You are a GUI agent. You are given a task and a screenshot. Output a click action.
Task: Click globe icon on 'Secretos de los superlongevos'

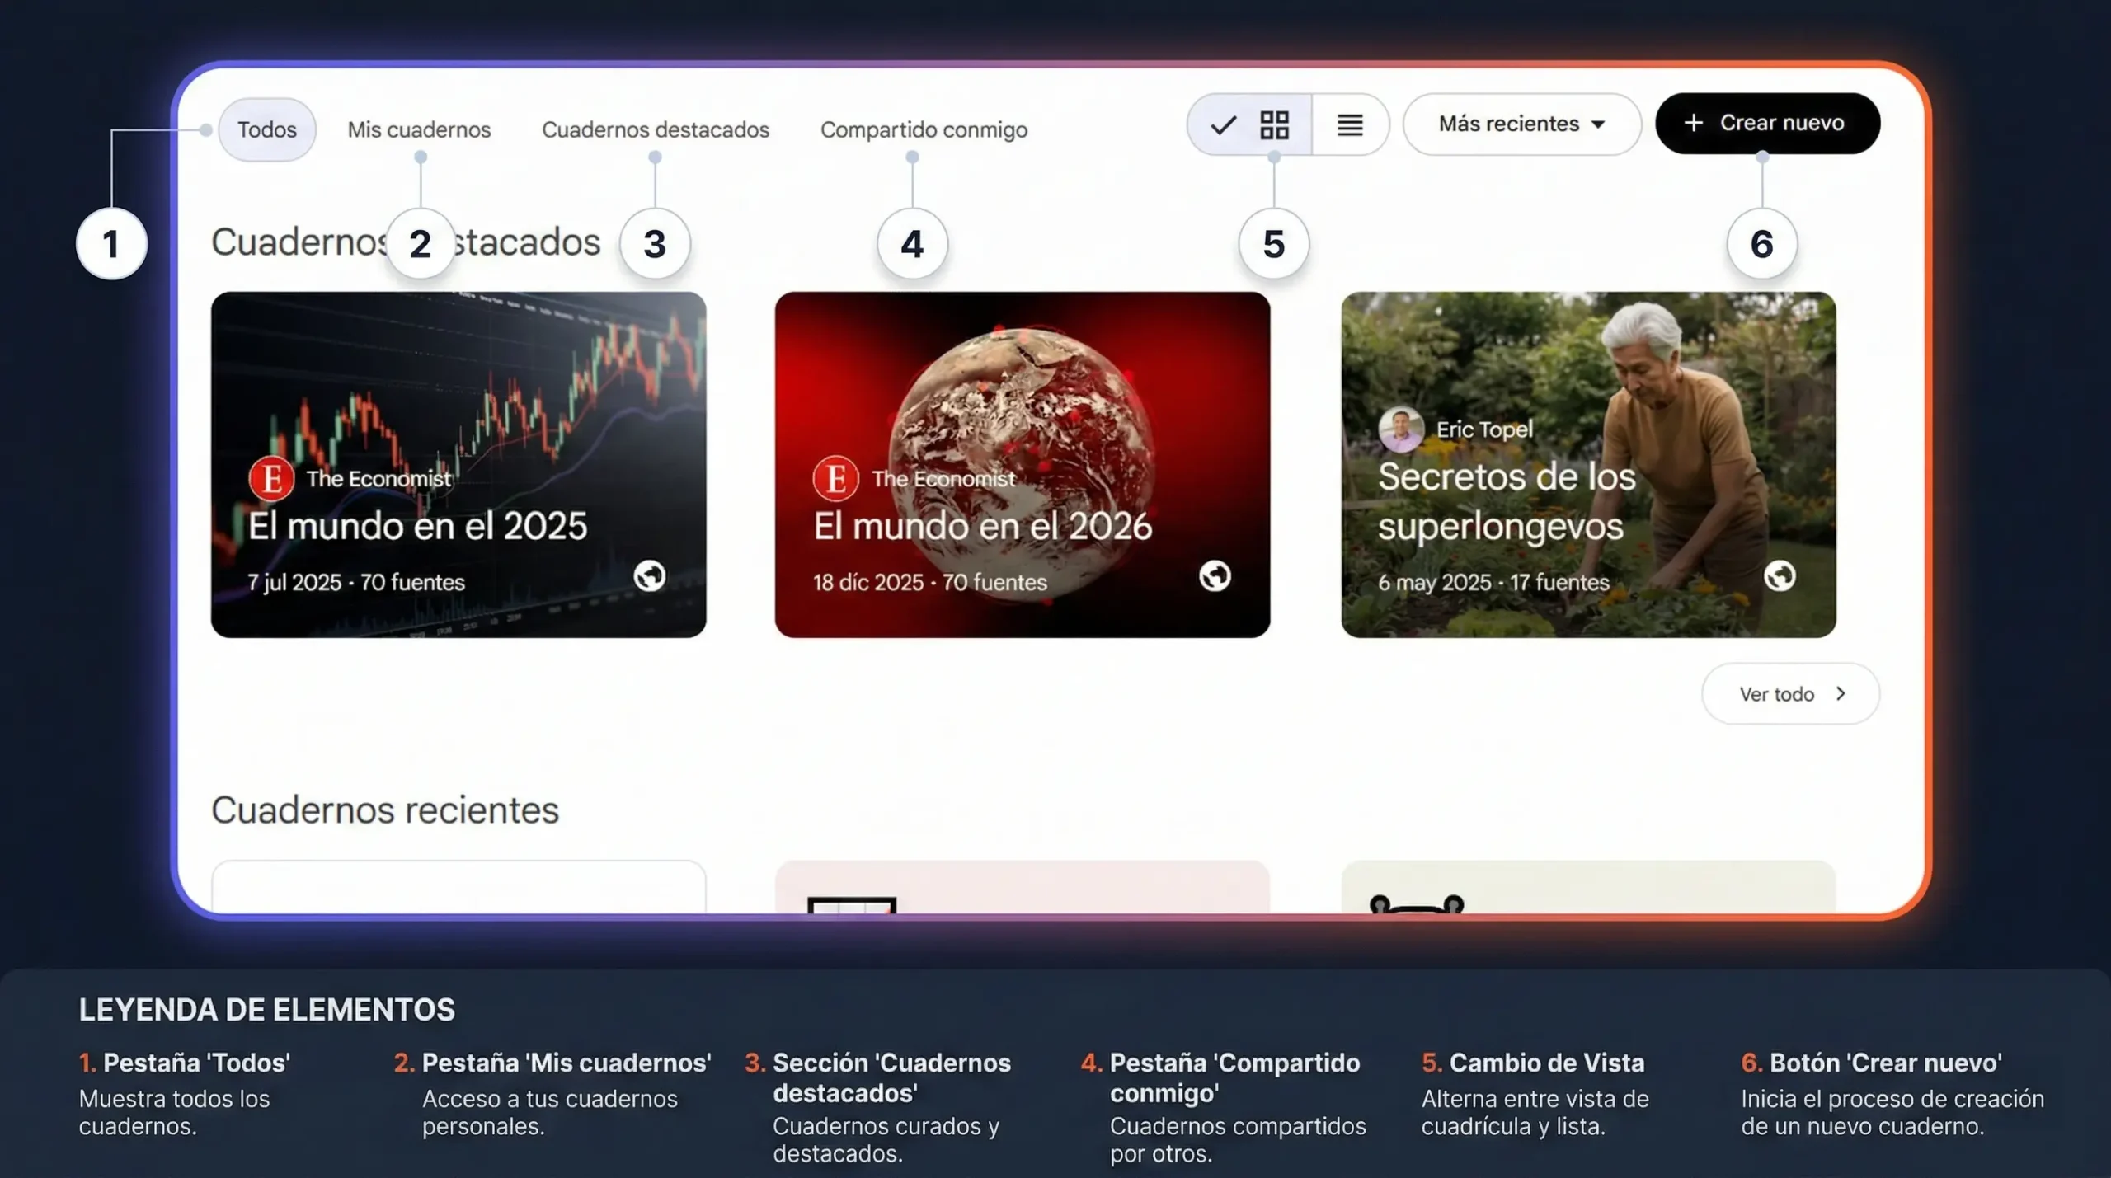click(1780, 575)
